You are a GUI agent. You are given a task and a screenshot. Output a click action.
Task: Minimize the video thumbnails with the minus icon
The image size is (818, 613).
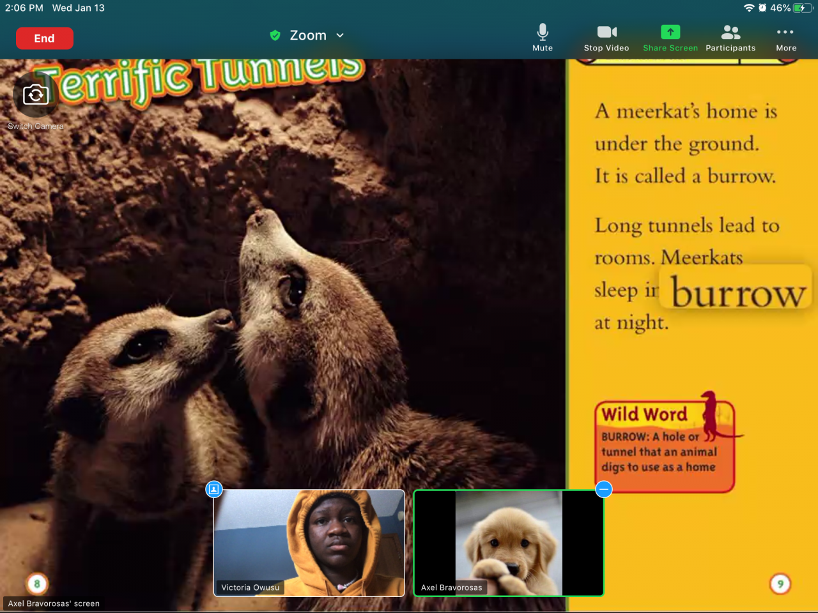click(604, 490)
